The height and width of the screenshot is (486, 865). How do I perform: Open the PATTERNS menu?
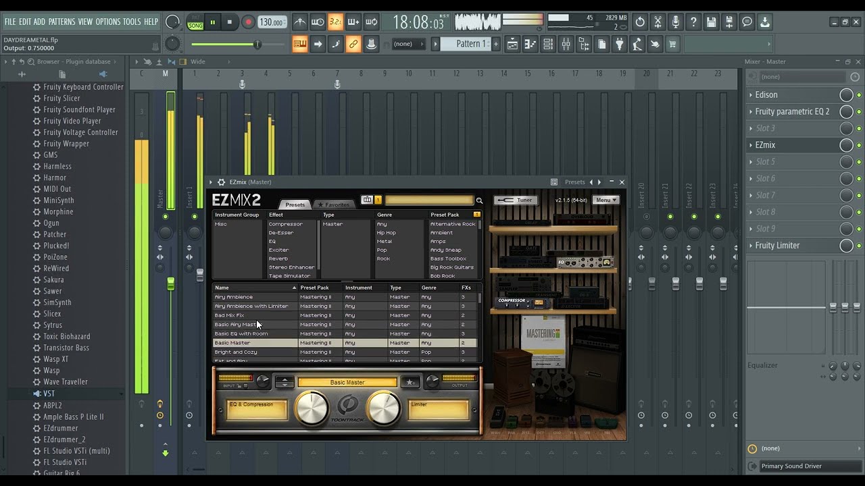coord(61,22)
